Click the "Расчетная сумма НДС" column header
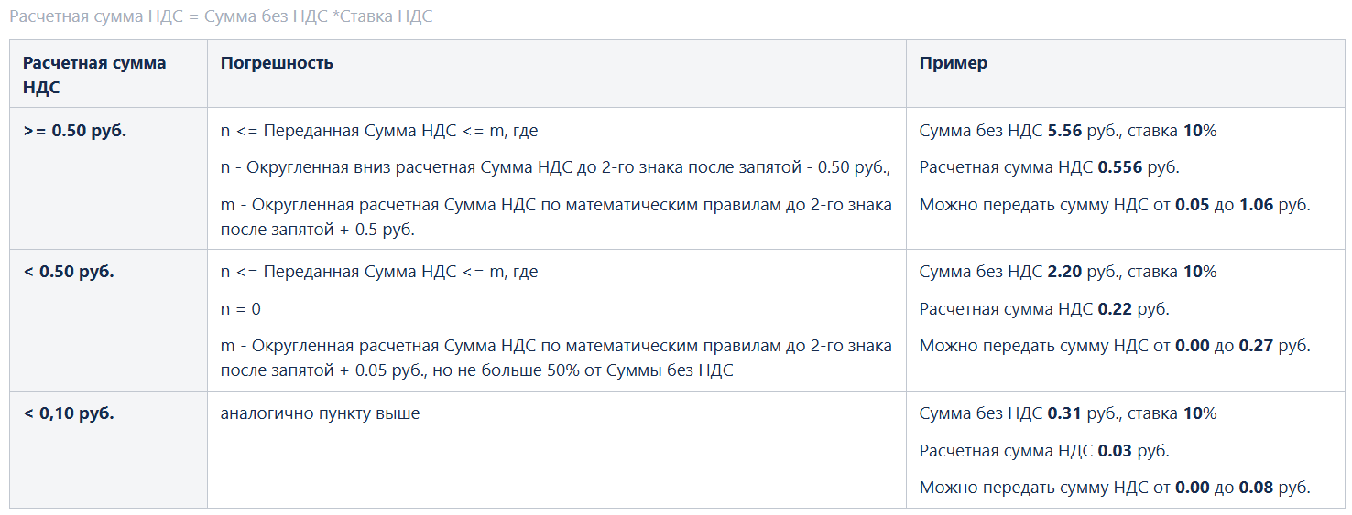This screenshot has width=1352, height=515. click(94, 75)
